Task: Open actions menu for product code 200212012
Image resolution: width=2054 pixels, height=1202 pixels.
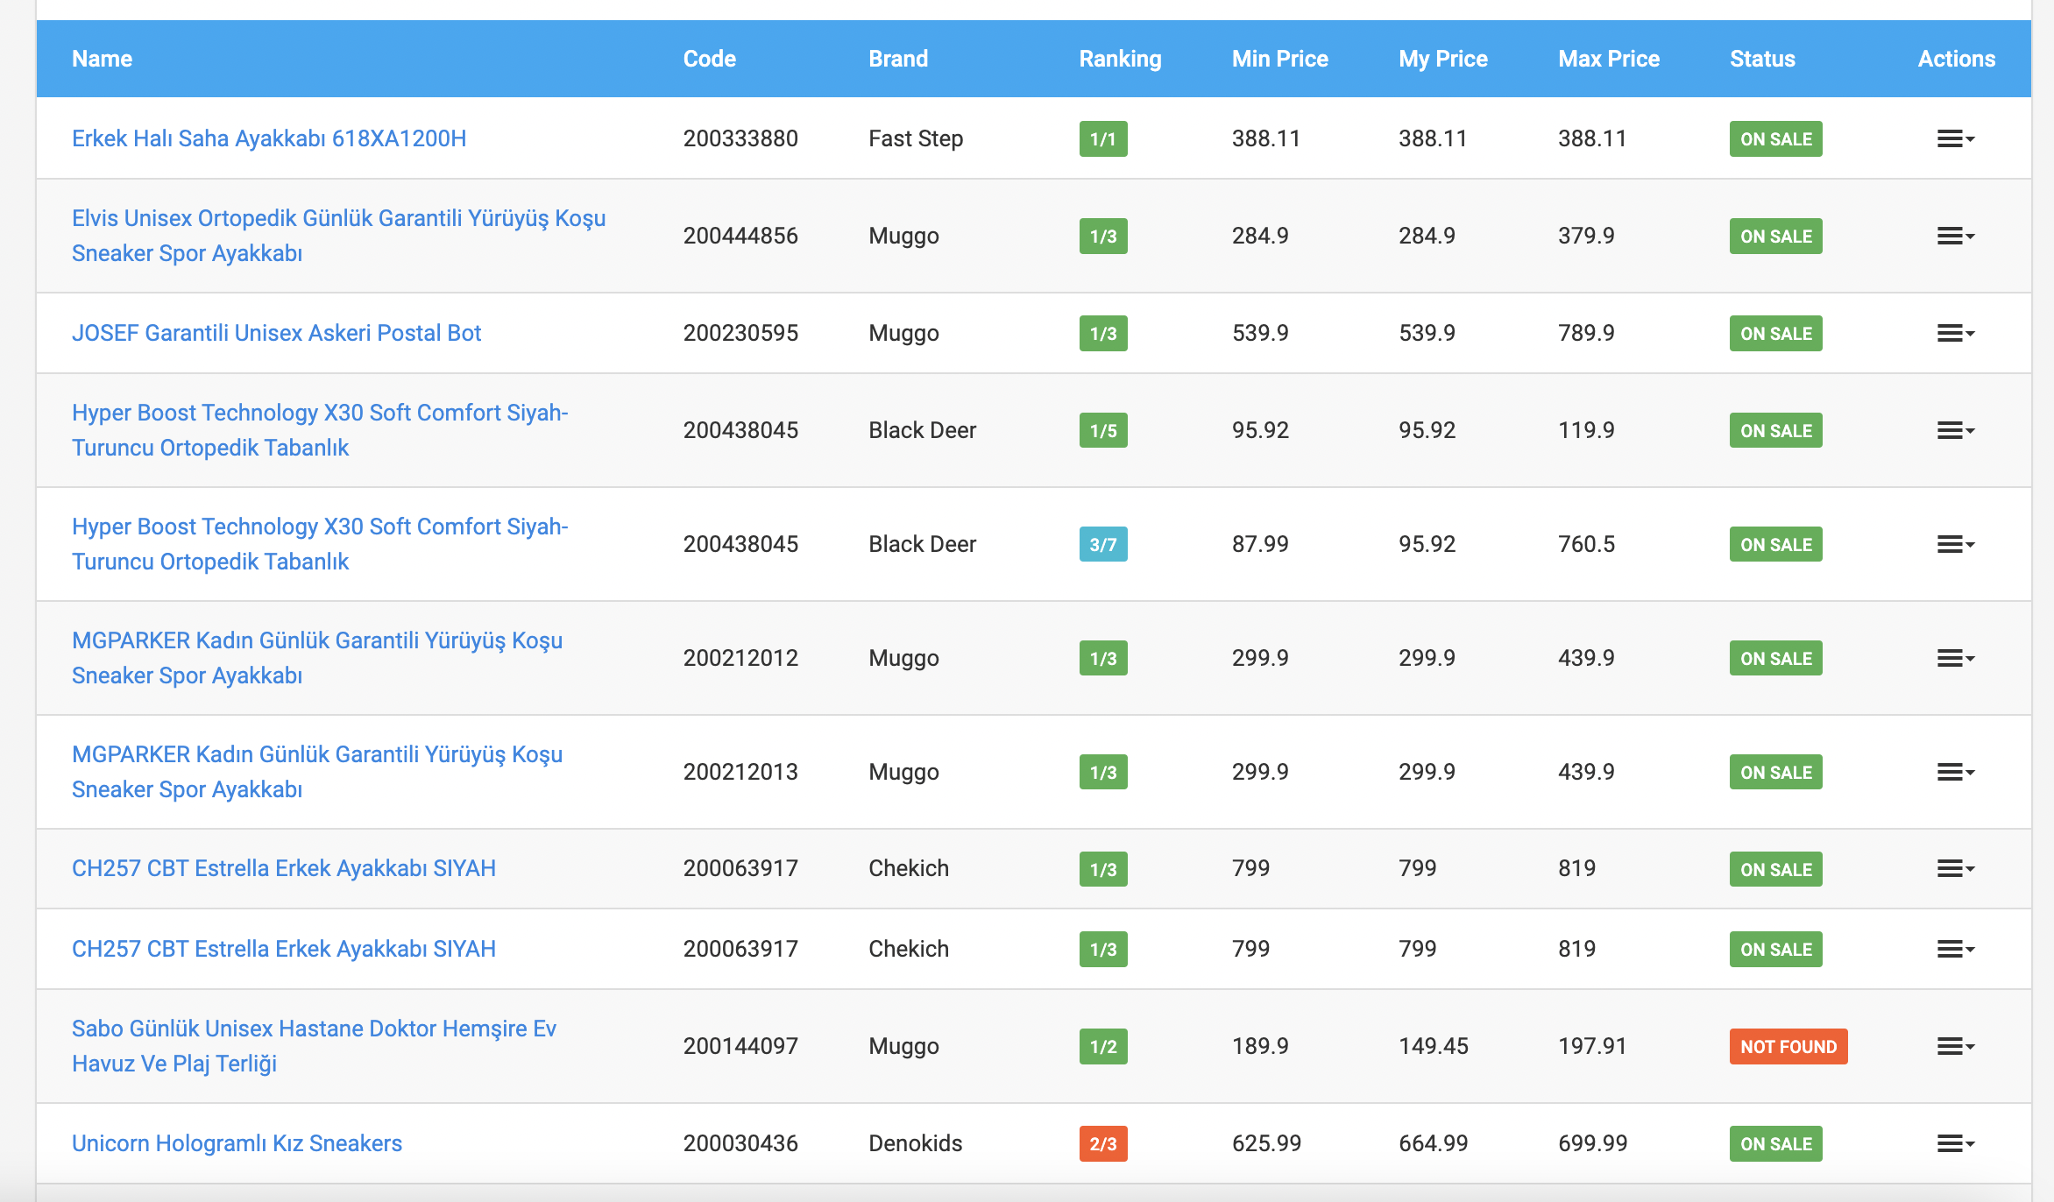Action: [x=1955, y=658]
